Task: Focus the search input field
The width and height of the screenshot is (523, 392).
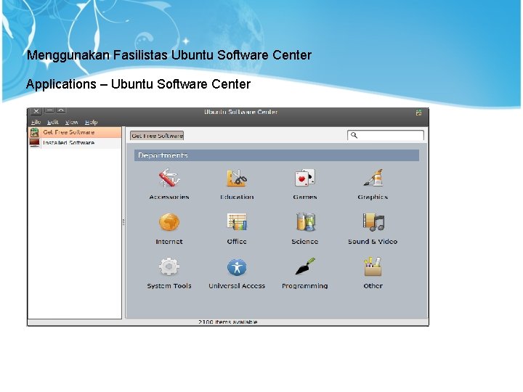Action: pyautogui.click(x=386, y=135)
